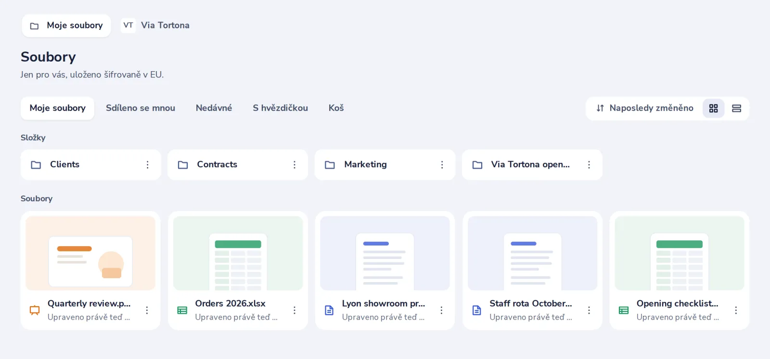Click the Clients folder icon
Viewport: 770px width, 359px height.
(x=36, y=165)
